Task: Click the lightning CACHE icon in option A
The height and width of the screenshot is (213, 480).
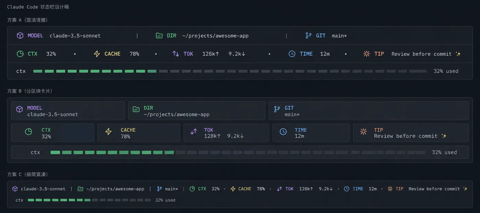Action: 97,54
